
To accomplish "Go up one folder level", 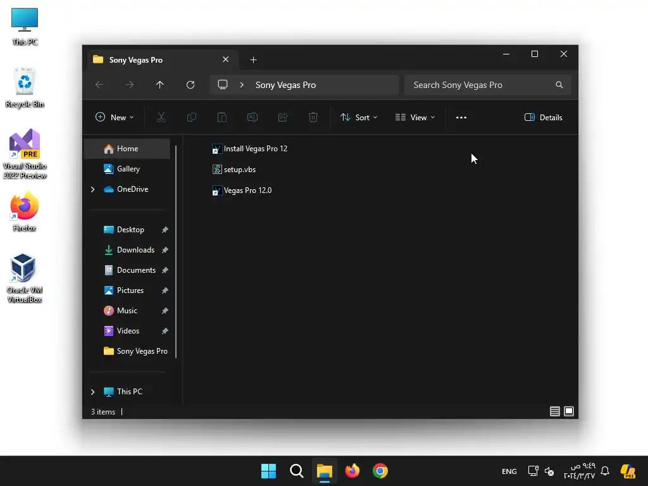I will coord(160,85).
